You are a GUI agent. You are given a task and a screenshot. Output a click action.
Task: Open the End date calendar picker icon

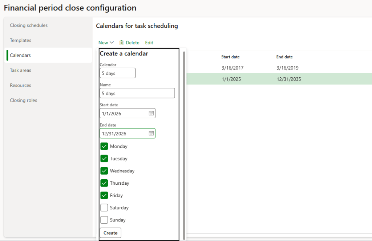pos(151,134)
